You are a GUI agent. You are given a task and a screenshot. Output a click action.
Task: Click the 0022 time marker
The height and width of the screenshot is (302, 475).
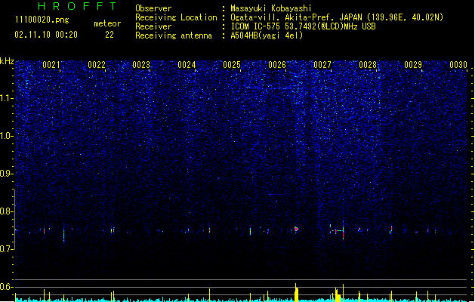click(x=97, y=65)
